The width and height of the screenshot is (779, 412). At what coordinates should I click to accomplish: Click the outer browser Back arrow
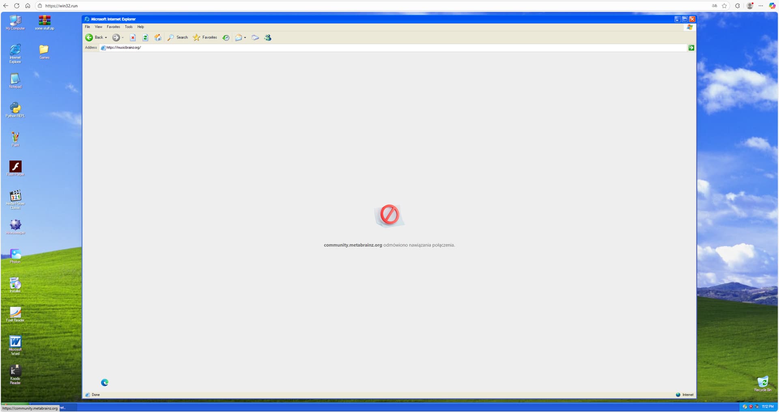[6, 6]
